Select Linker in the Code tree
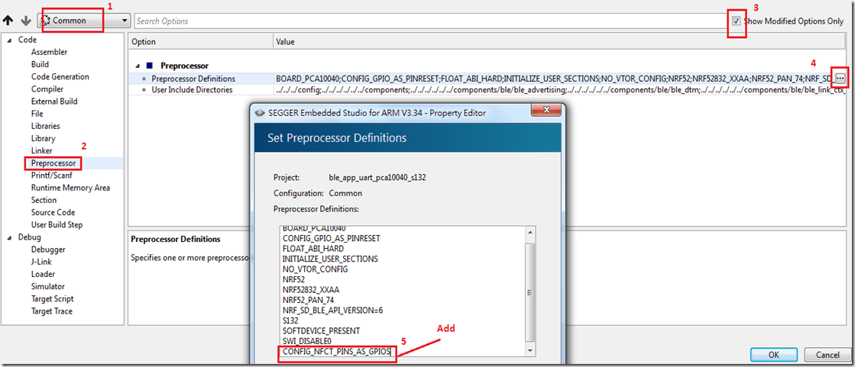Screen dimensions: 855x367 [43, 151]
